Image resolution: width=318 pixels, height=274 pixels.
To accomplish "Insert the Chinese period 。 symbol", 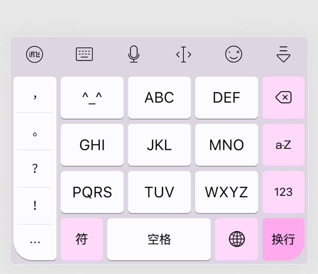I will (35, 132).
